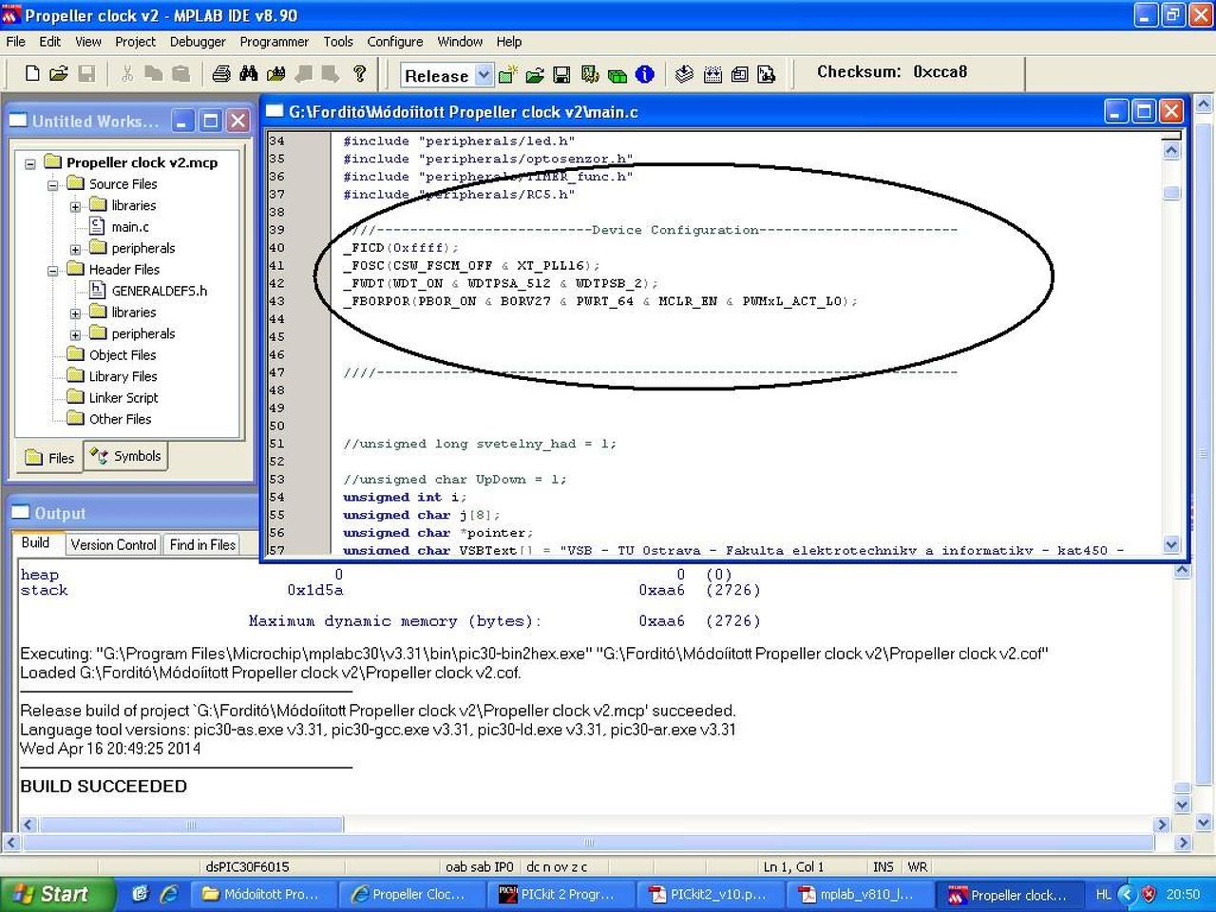Click the blue info circle icon
1216x912 pixels.
644,74
